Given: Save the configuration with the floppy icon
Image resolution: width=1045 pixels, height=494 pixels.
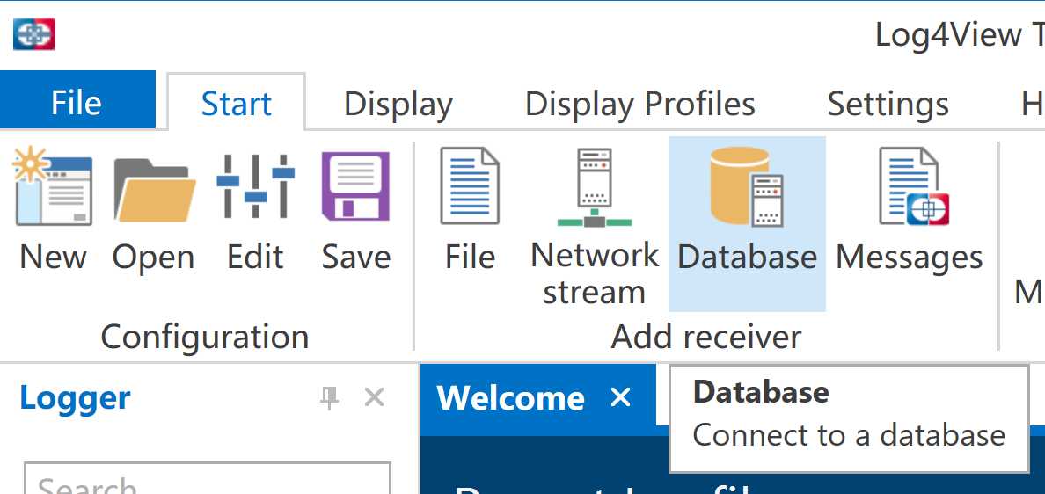Looking at the screenshot, I should (x=356, y=210).
